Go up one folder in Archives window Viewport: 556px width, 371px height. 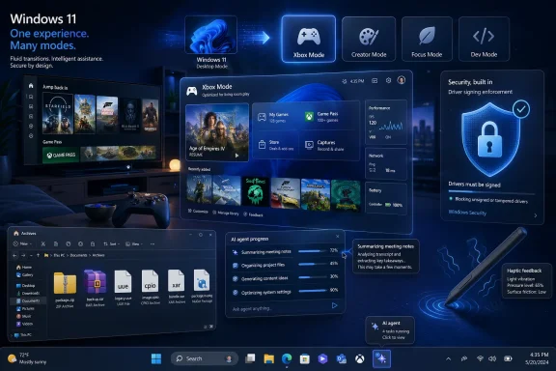pos(38,255)
